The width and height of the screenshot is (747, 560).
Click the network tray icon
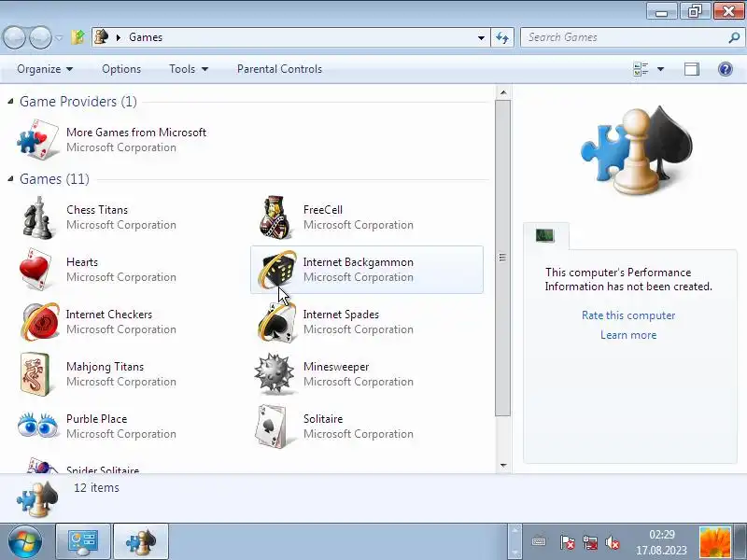click(590, 542)
